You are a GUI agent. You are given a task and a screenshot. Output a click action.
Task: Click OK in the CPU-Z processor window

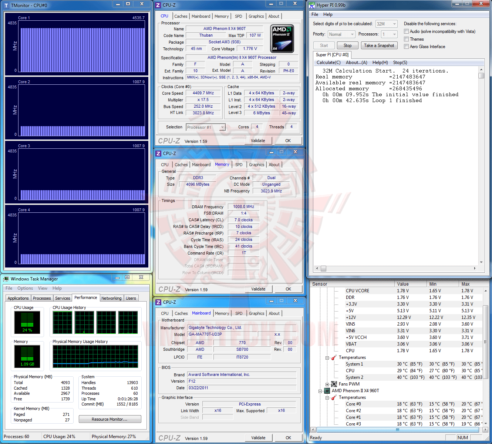288,141
